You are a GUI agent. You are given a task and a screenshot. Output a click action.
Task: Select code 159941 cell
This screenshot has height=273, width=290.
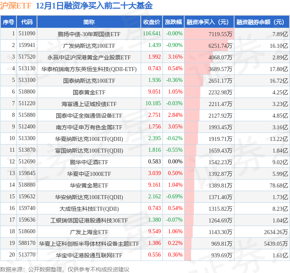(x=27, y=45)
